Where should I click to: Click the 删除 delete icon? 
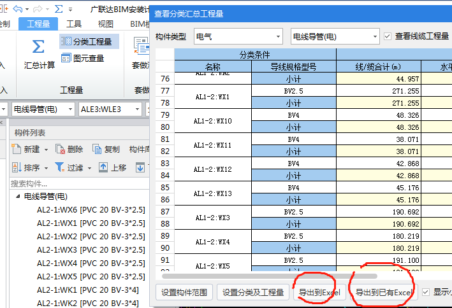point(61,149)
